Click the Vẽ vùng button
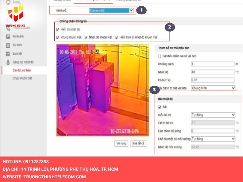 tap(121, 144)
